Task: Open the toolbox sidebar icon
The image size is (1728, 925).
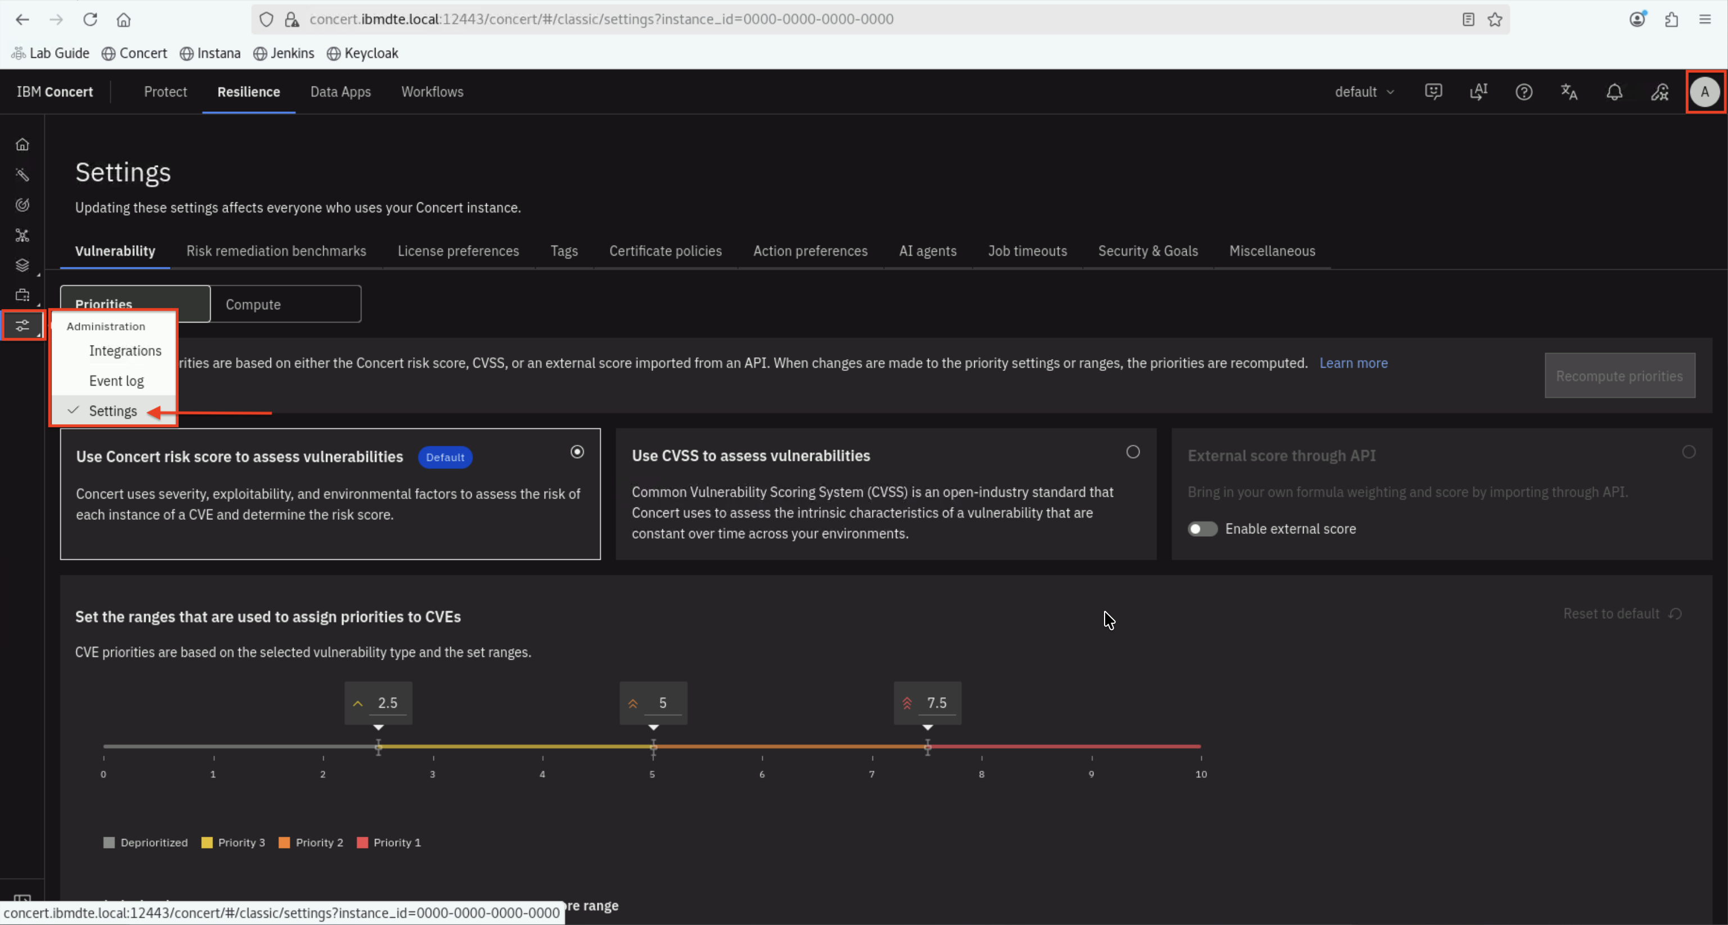Action: point(22,295)
